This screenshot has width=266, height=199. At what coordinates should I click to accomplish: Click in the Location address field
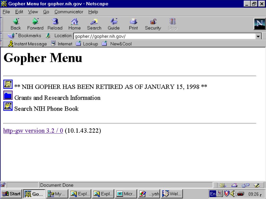[x=164, y=37]
